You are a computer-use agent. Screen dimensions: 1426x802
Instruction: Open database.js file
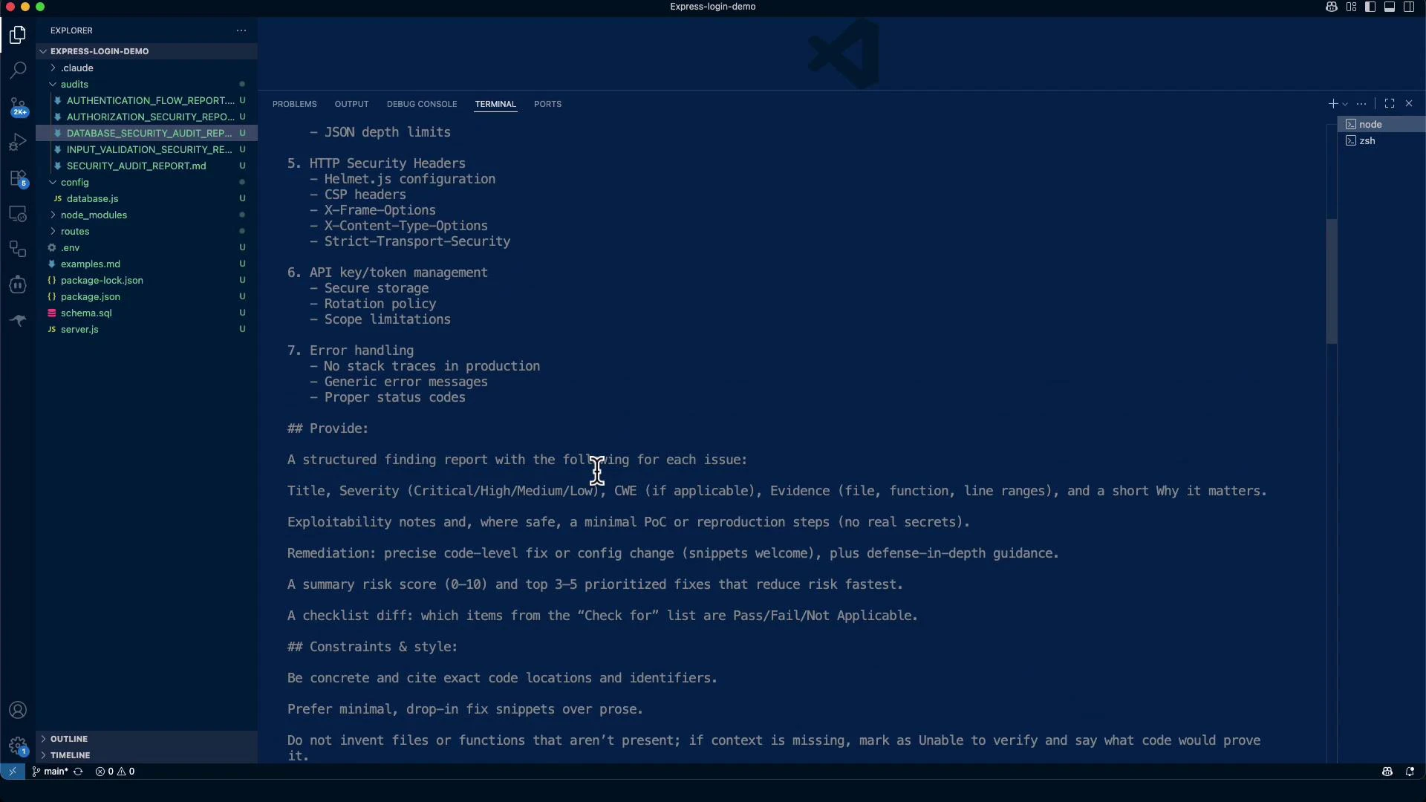tap(146, 198)
